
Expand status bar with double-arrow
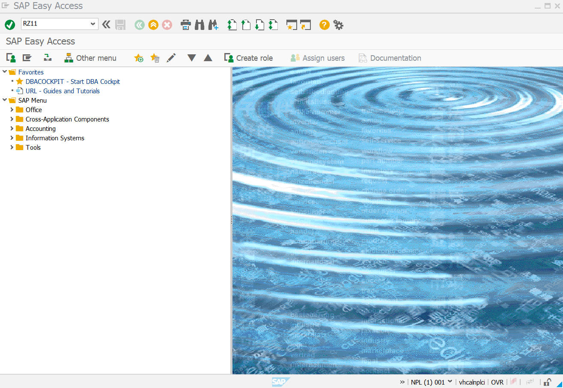coord(402,382)
